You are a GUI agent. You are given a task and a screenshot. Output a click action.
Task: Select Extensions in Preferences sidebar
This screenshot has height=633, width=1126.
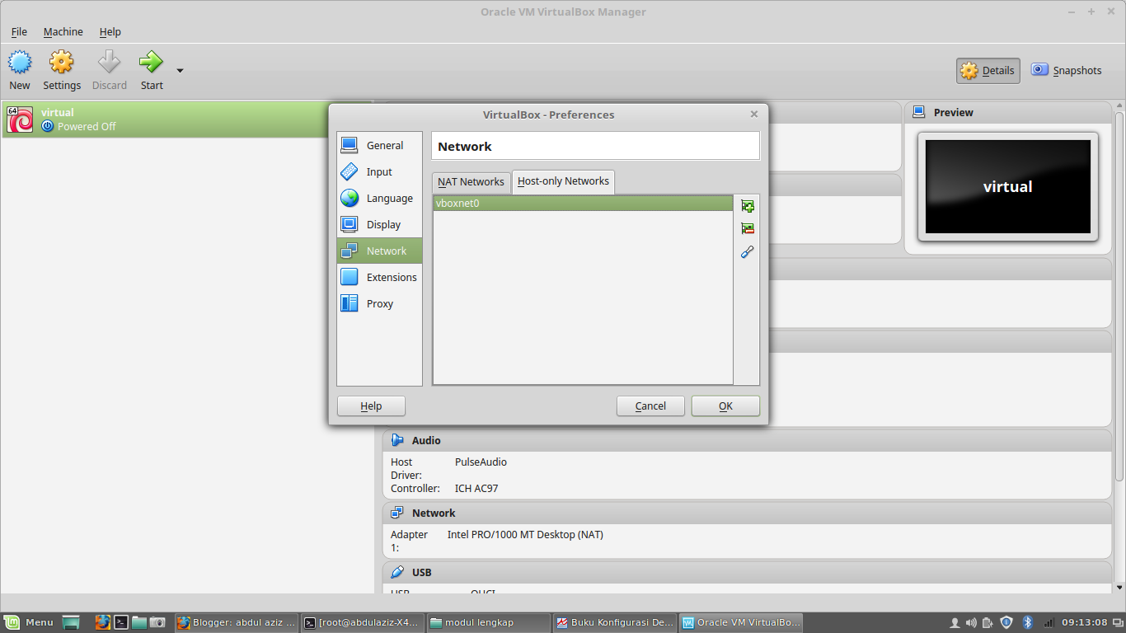click(x=379, y=277)
